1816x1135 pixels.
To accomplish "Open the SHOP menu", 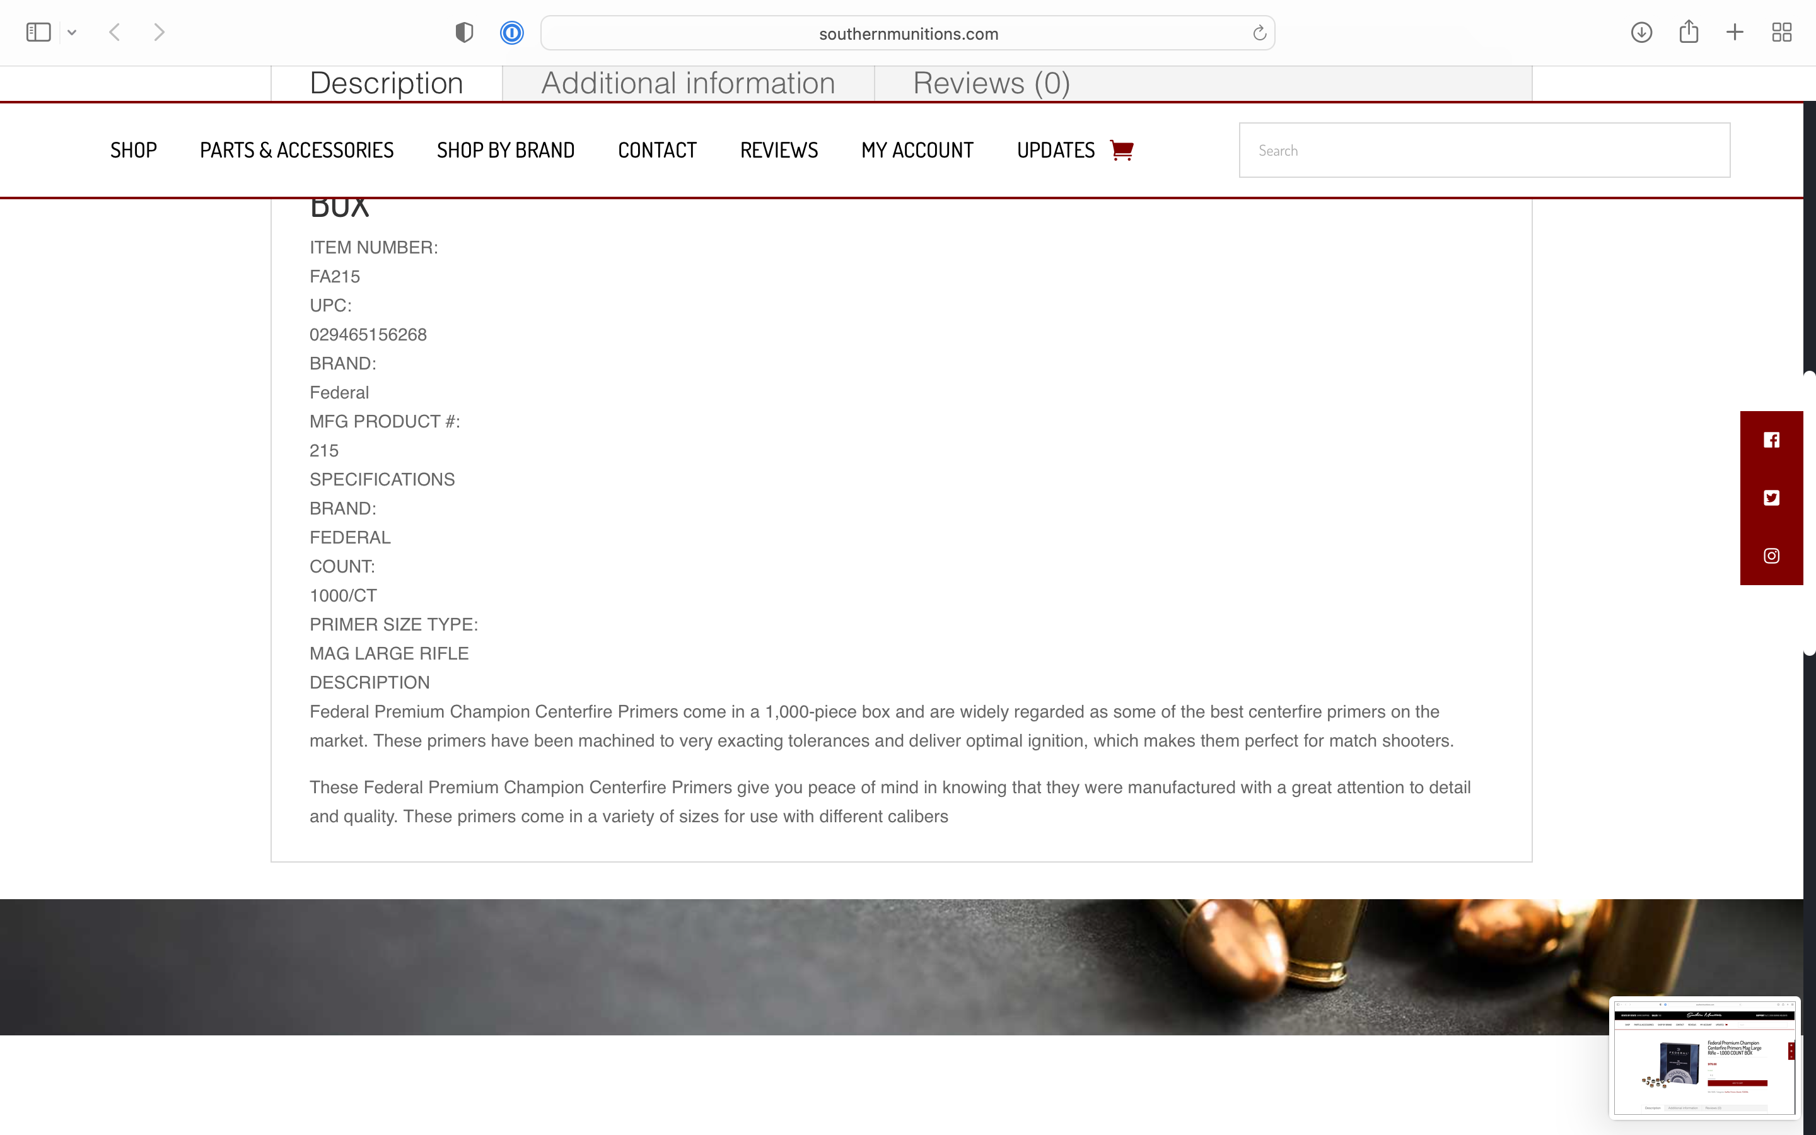I will click(134, 150).
